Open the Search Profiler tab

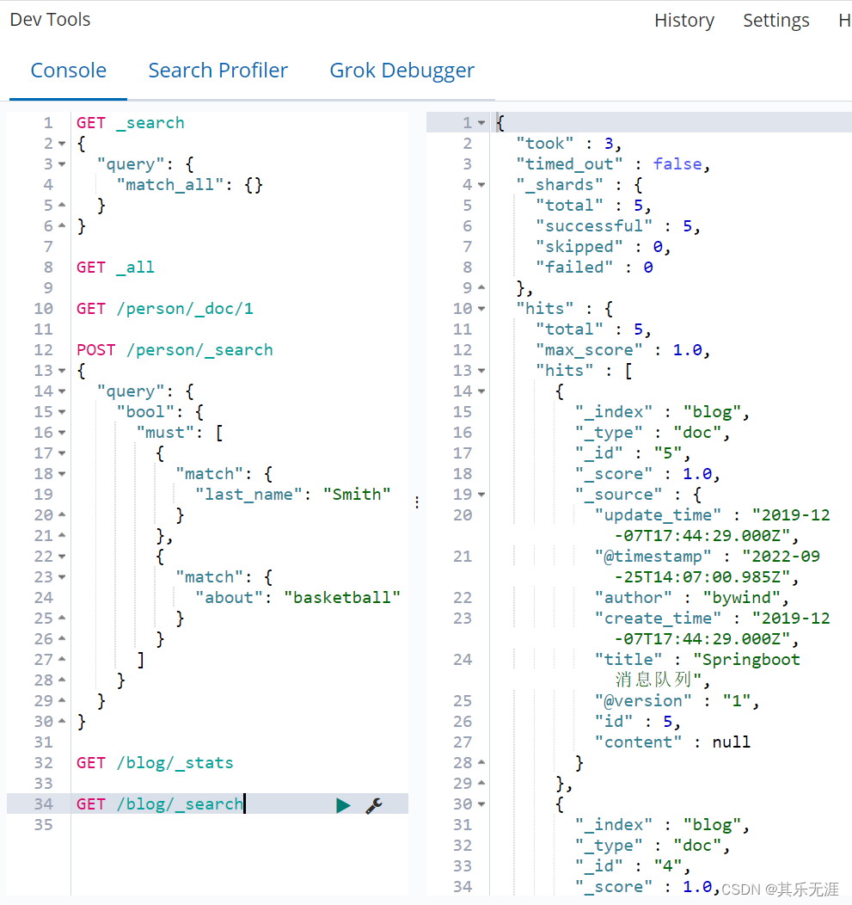pyautogui.click(x=218, y=71)
